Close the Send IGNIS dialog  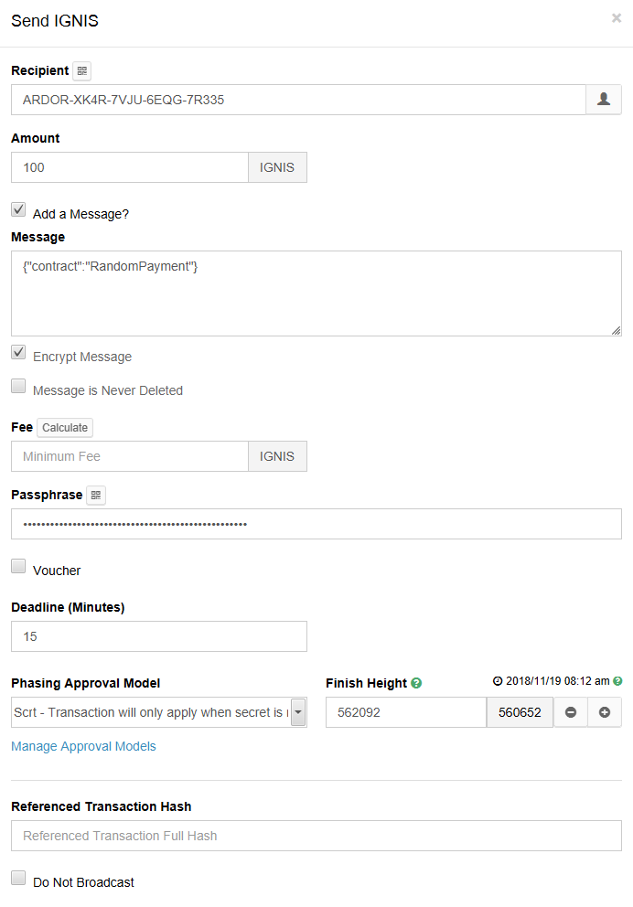[617, 18]
